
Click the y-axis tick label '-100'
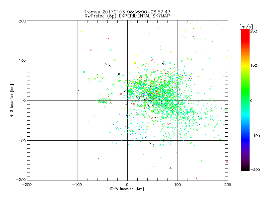pos(21,141)
